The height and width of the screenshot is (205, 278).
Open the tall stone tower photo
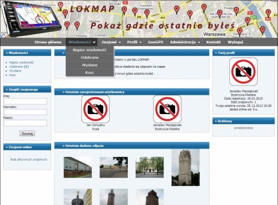[x=186, y=168]
